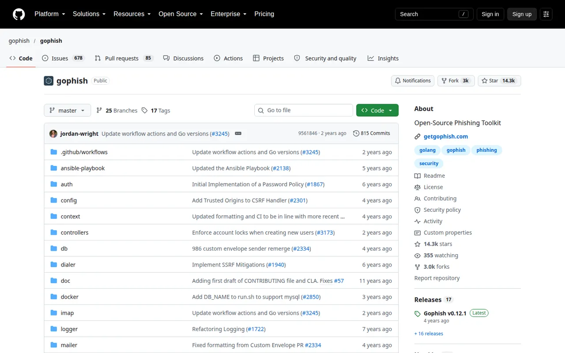Click the link icon beside getgophish.com
The height and width of the screenshot is (353, 565).
point(418,136)
